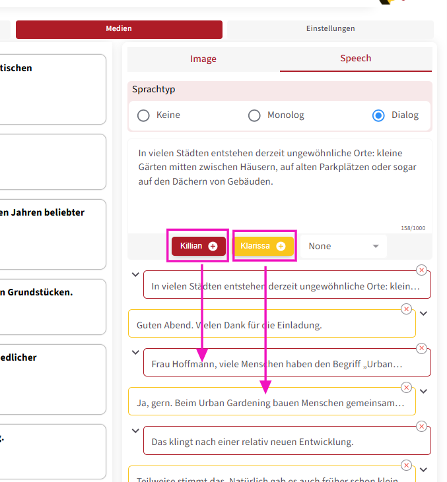Select the Keine speech type

143,115
